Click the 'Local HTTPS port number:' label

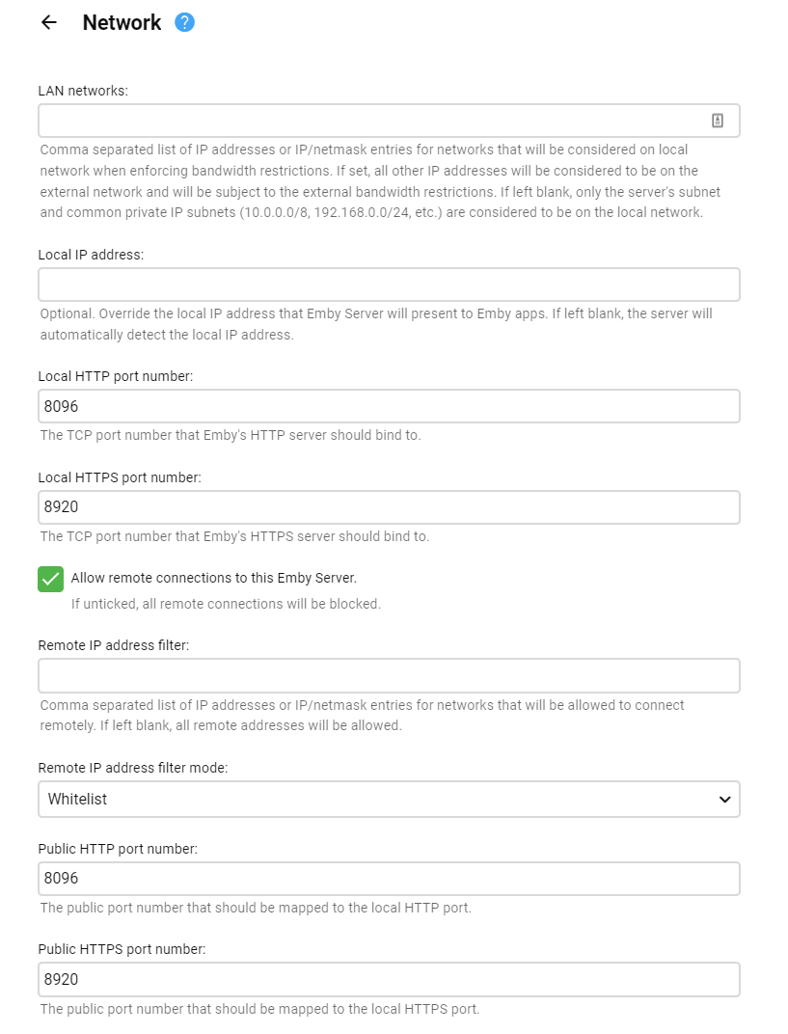tap(120, 477)
